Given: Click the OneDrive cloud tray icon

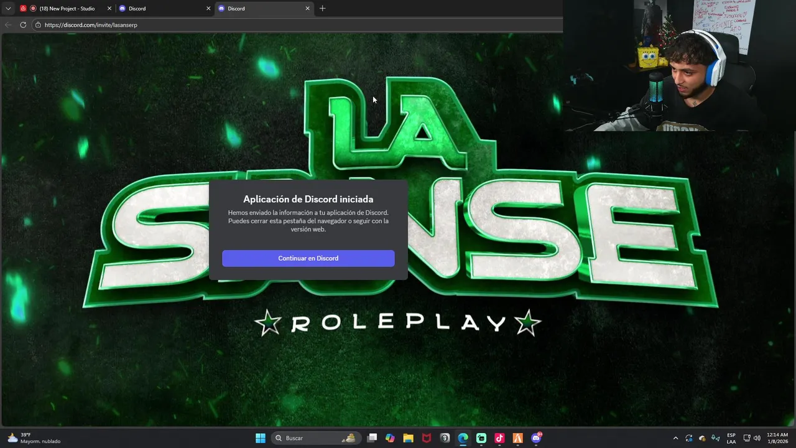Looking at the screenshot, I should point(702,438).
